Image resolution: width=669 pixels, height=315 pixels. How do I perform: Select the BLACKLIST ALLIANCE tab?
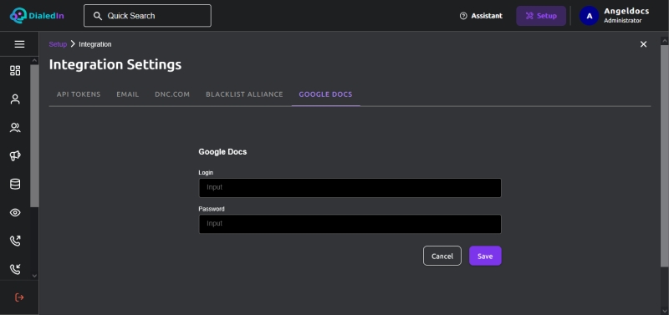[244, 94]
